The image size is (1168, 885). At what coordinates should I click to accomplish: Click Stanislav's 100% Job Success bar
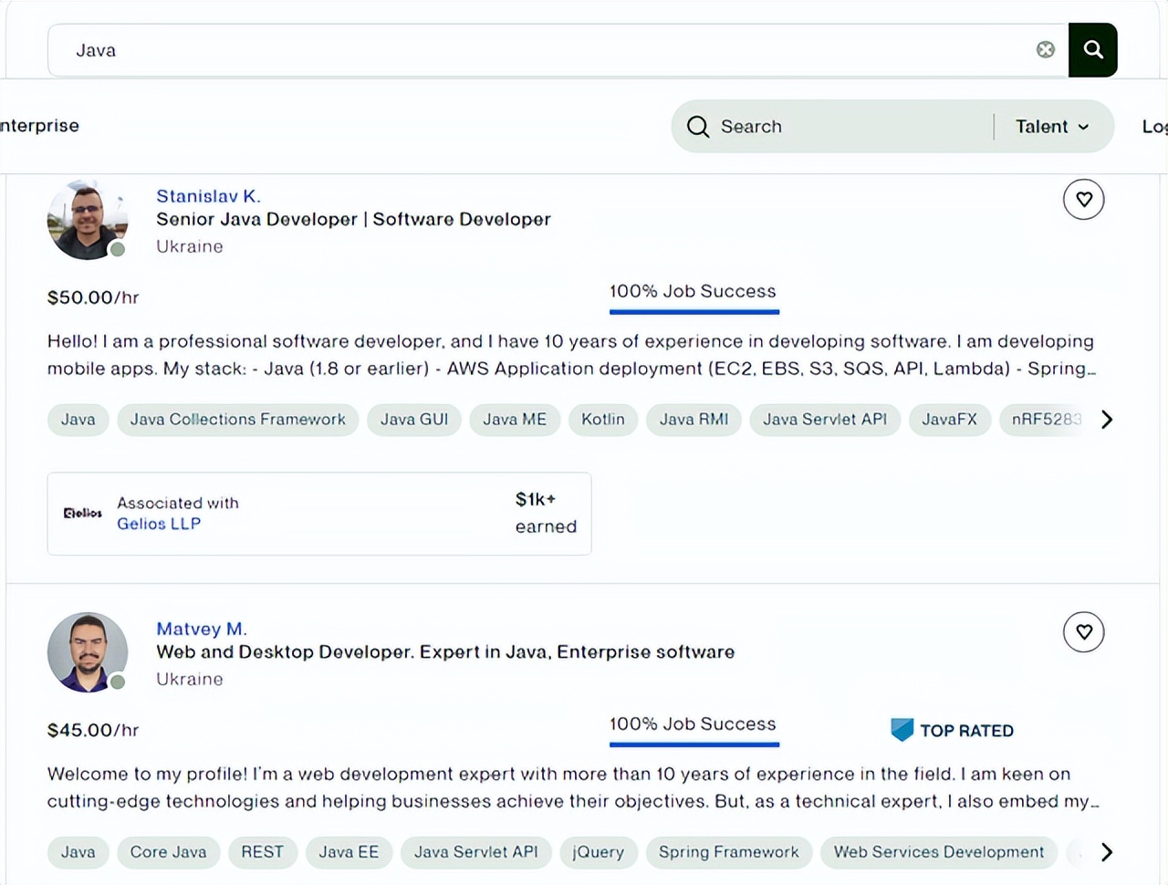[693, 311]
